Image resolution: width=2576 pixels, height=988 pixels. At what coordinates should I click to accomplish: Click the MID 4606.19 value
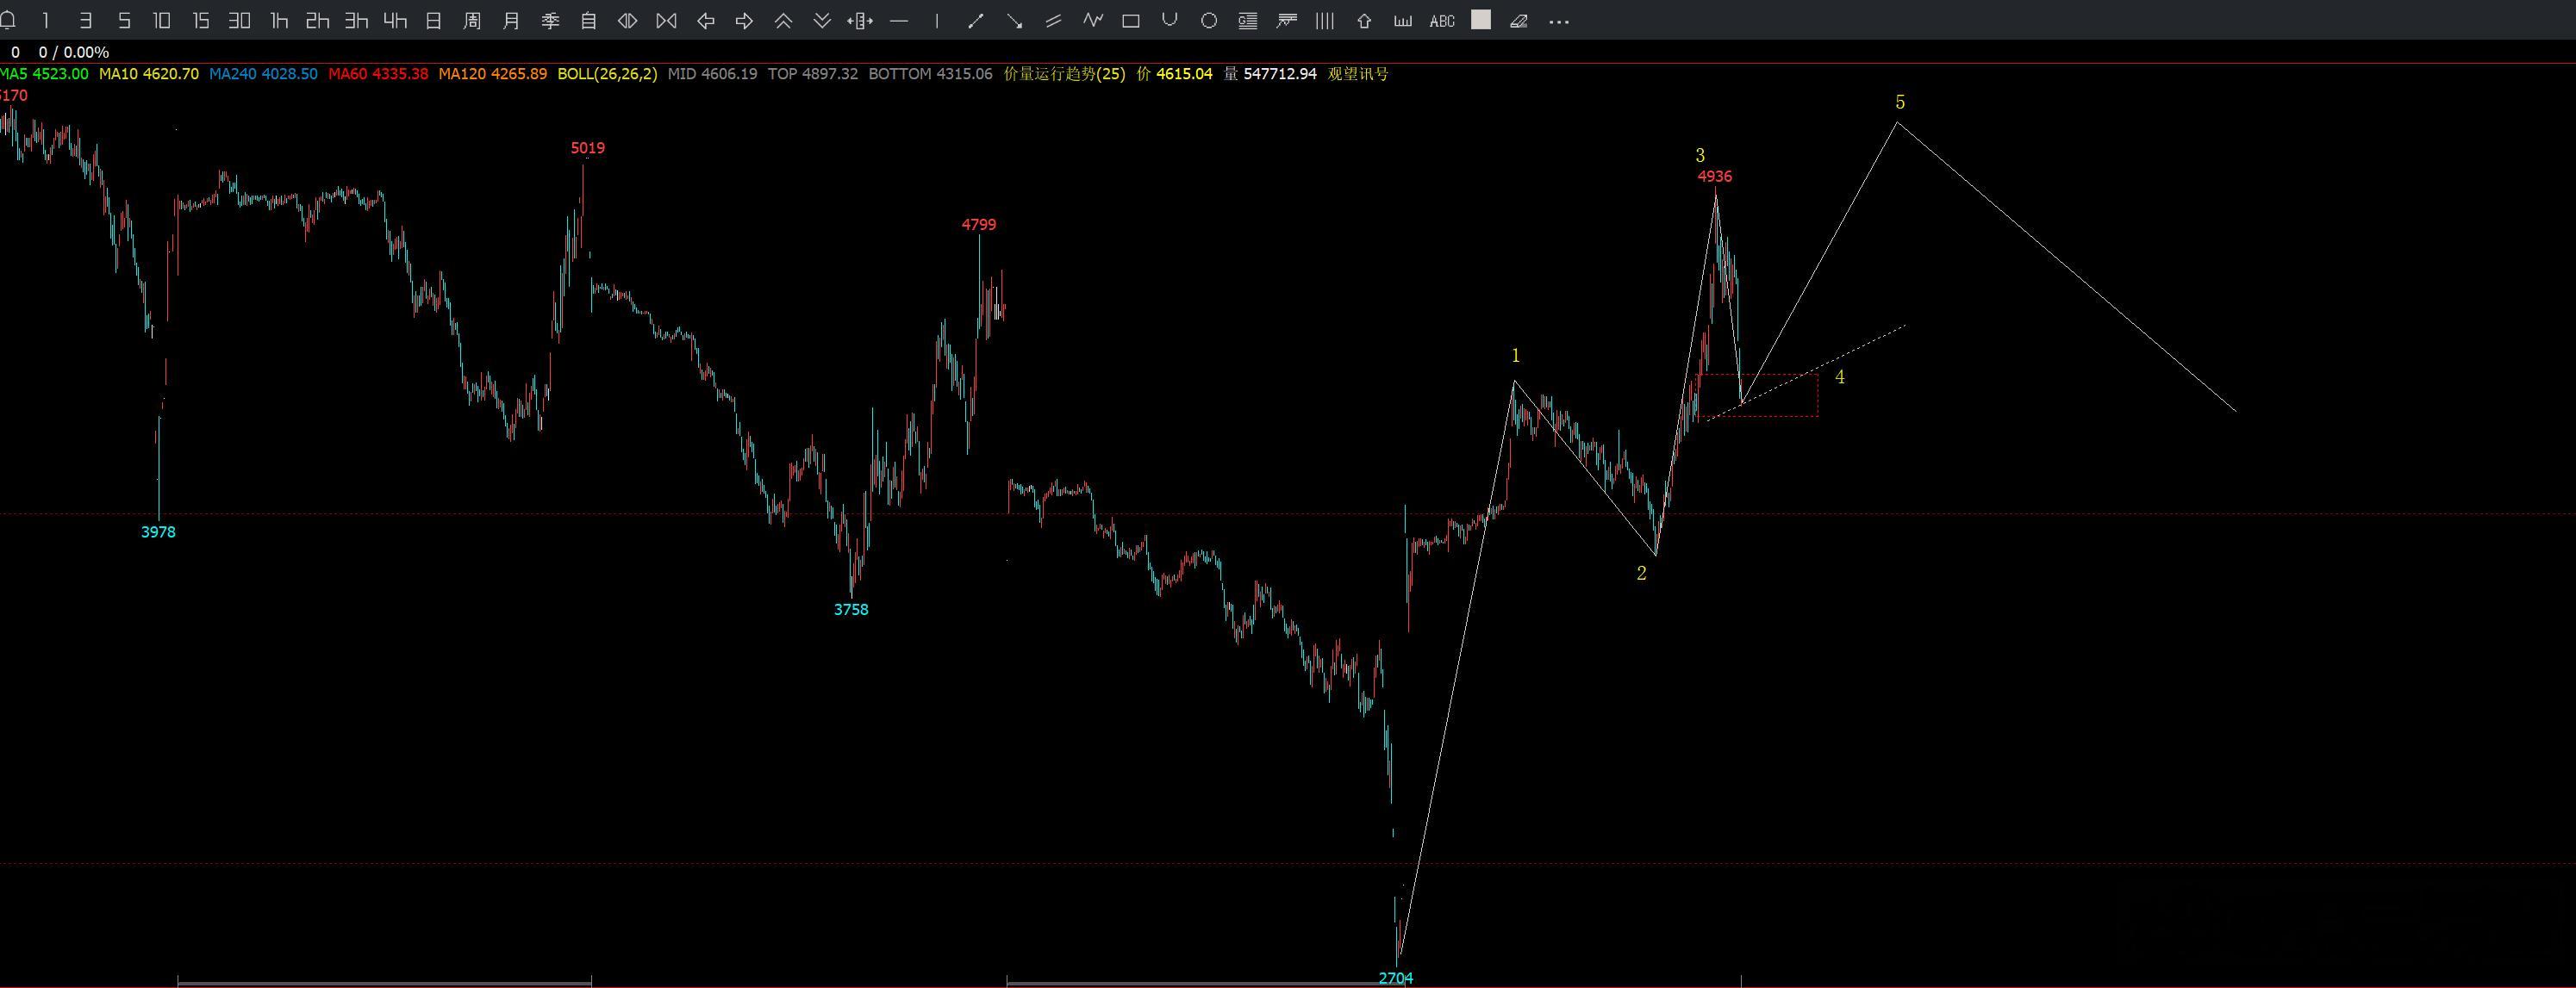(712, 74)
